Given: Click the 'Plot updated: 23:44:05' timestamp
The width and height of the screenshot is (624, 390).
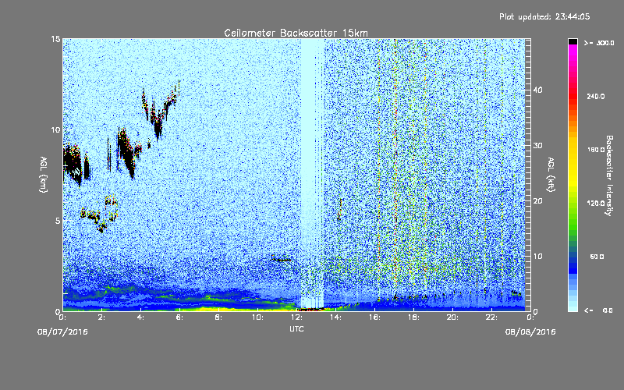Looking at the screenshot, I should point(544,16).
